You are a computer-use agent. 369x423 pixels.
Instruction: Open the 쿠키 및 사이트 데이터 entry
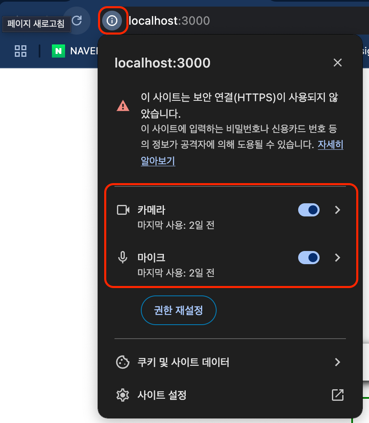click(230, 362)
